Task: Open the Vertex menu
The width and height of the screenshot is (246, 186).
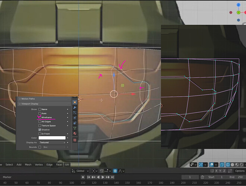Action: tap(39, 164)
